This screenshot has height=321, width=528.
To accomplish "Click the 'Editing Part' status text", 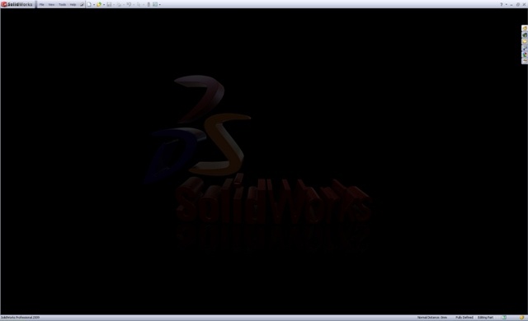I will 485,318.
